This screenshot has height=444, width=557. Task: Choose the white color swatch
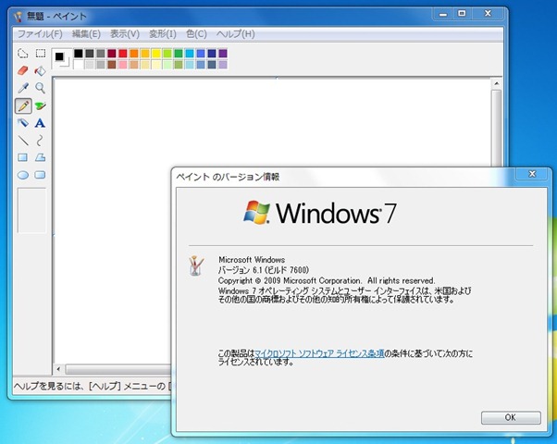tap(79, 65)
